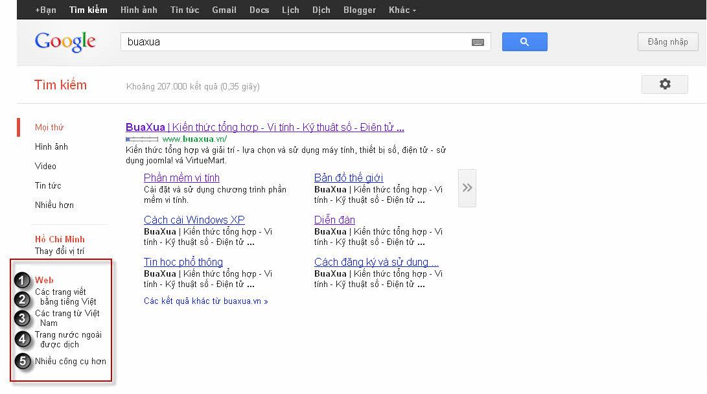Image resolution: width=707 pixels, height=394 pixels.
Task: Expand Nhiều công cụ hơn
Action: coord(71,362)
